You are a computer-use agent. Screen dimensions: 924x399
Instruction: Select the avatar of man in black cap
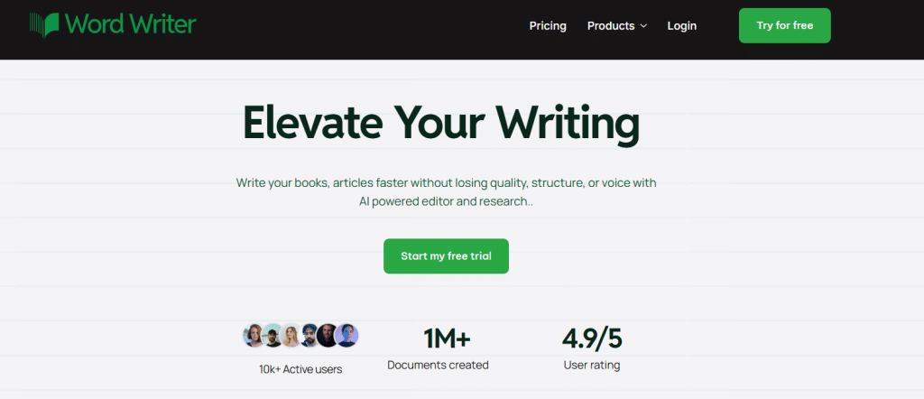273,335
